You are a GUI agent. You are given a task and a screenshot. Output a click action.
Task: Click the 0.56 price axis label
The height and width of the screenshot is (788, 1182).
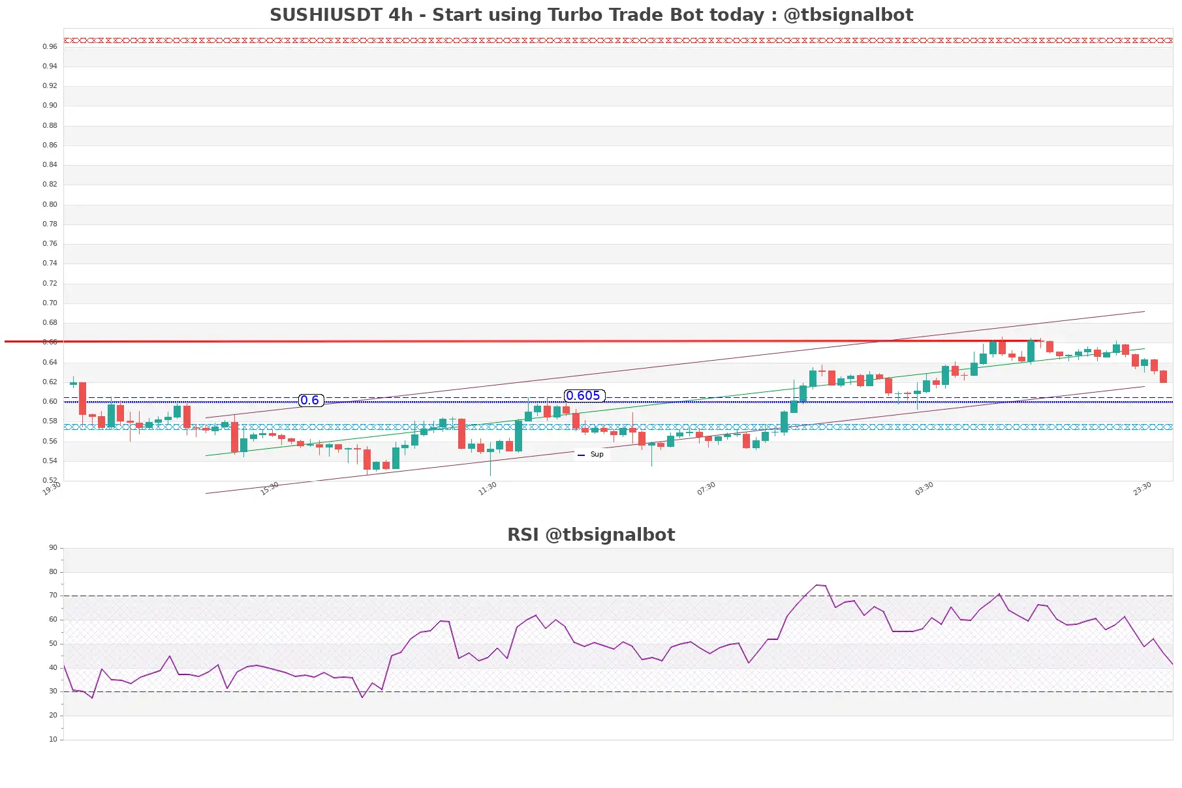(50, 441)
